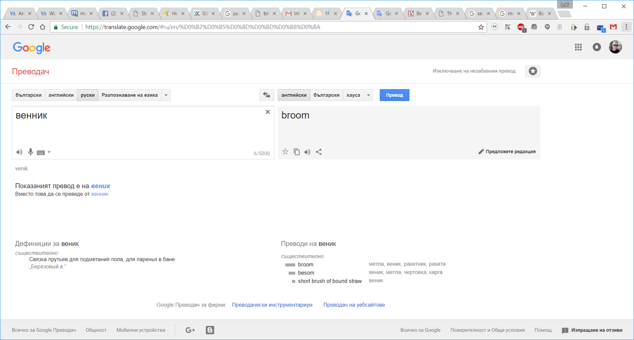Expand input tools dropdown arrow

click(x=49, y=152)
